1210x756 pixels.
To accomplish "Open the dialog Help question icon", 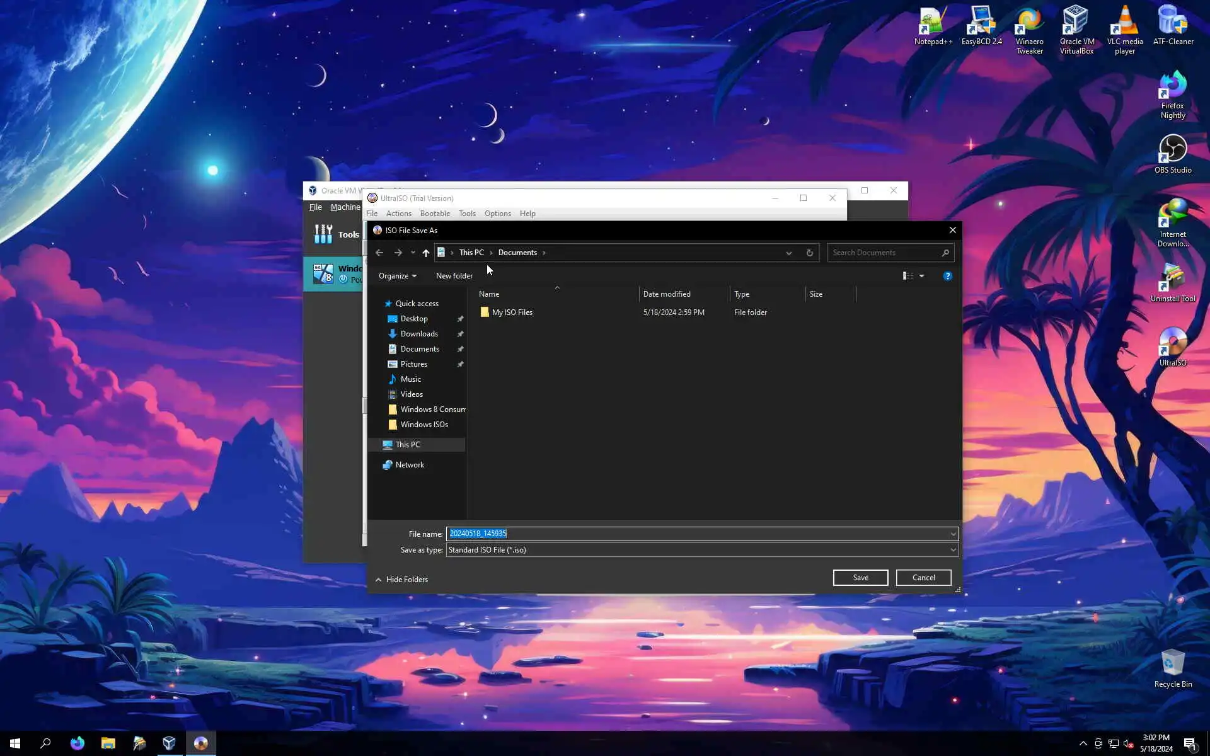I will click(947, 276).
